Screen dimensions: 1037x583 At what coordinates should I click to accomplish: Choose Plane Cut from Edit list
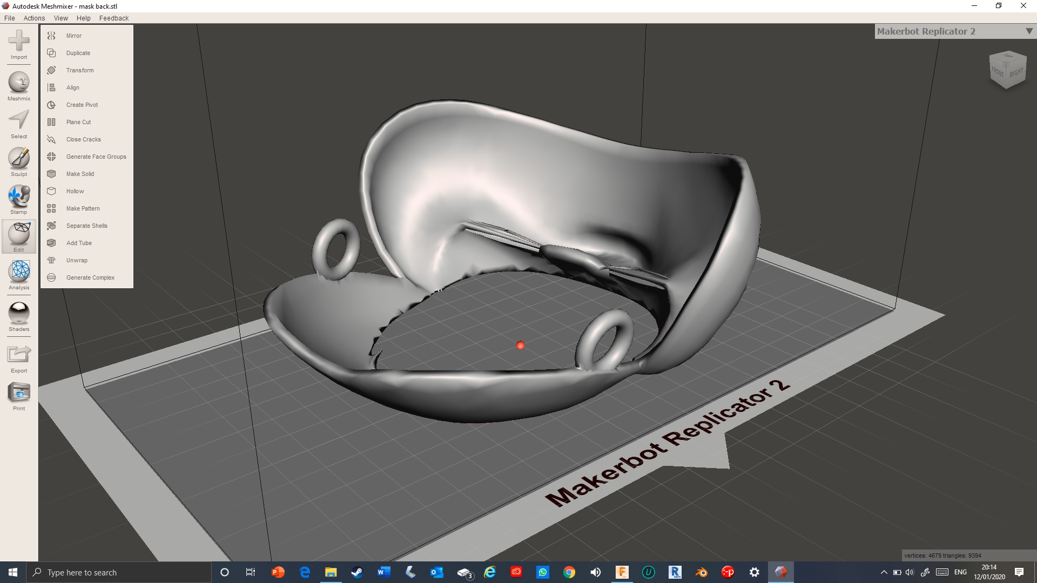coord(78,122)
